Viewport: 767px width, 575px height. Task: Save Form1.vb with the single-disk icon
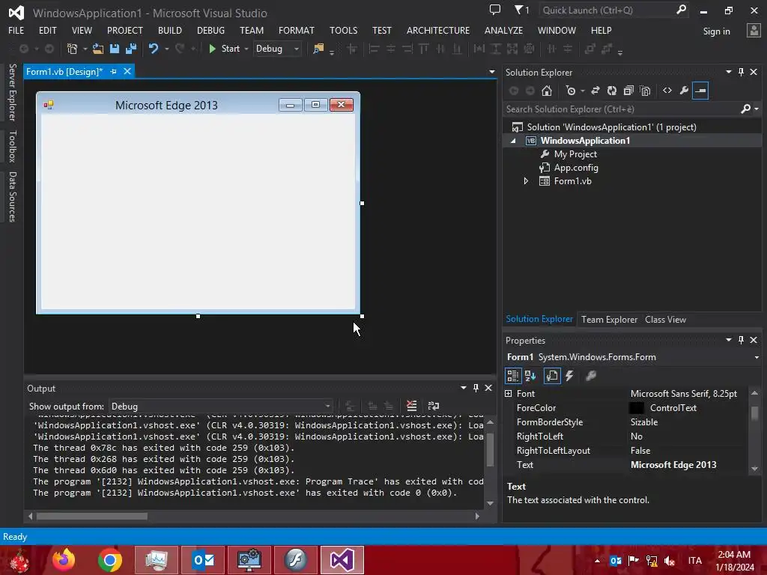click(x=115, y=49)
